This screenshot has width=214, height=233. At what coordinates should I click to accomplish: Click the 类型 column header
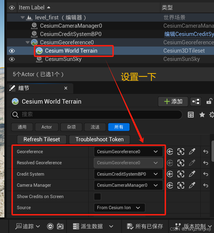tap(167, 7)
